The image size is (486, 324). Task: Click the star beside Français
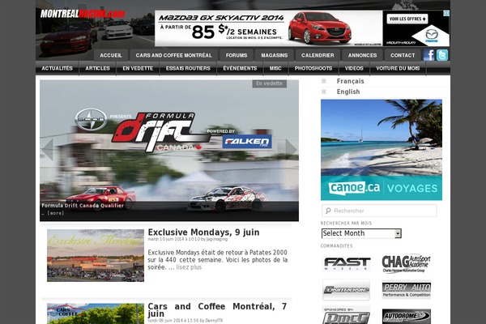(x=324, y=81)
